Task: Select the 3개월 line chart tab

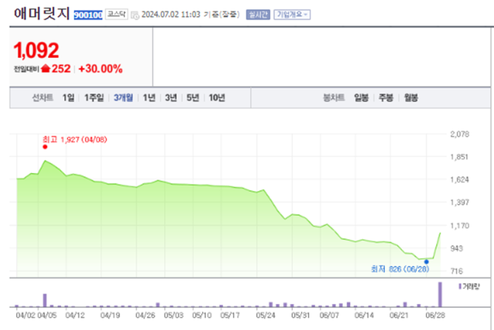Action: [x=123, y=98]
